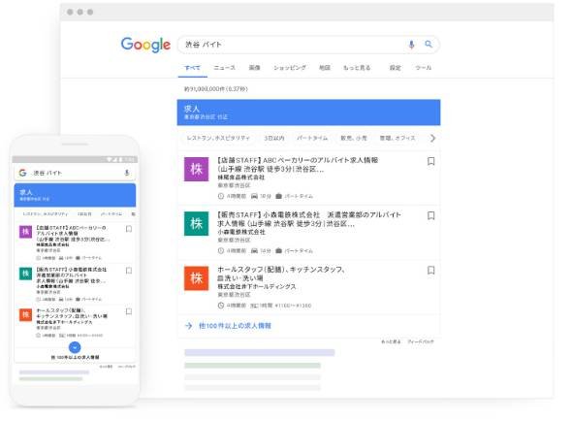Click 他 100件以上の求人情報 text on the phone

(x=75, y=357)
